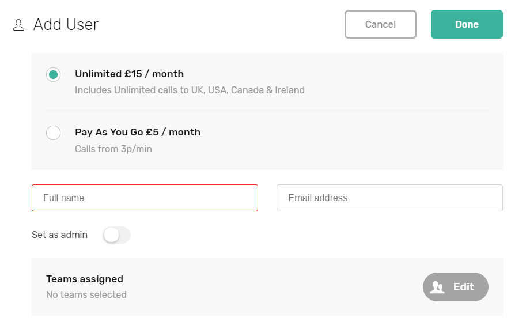Click empty area of the Teams assigned panel

(x=277, y=287)
